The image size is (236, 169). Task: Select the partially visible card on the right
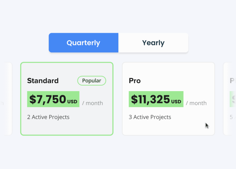pos(230,99)
